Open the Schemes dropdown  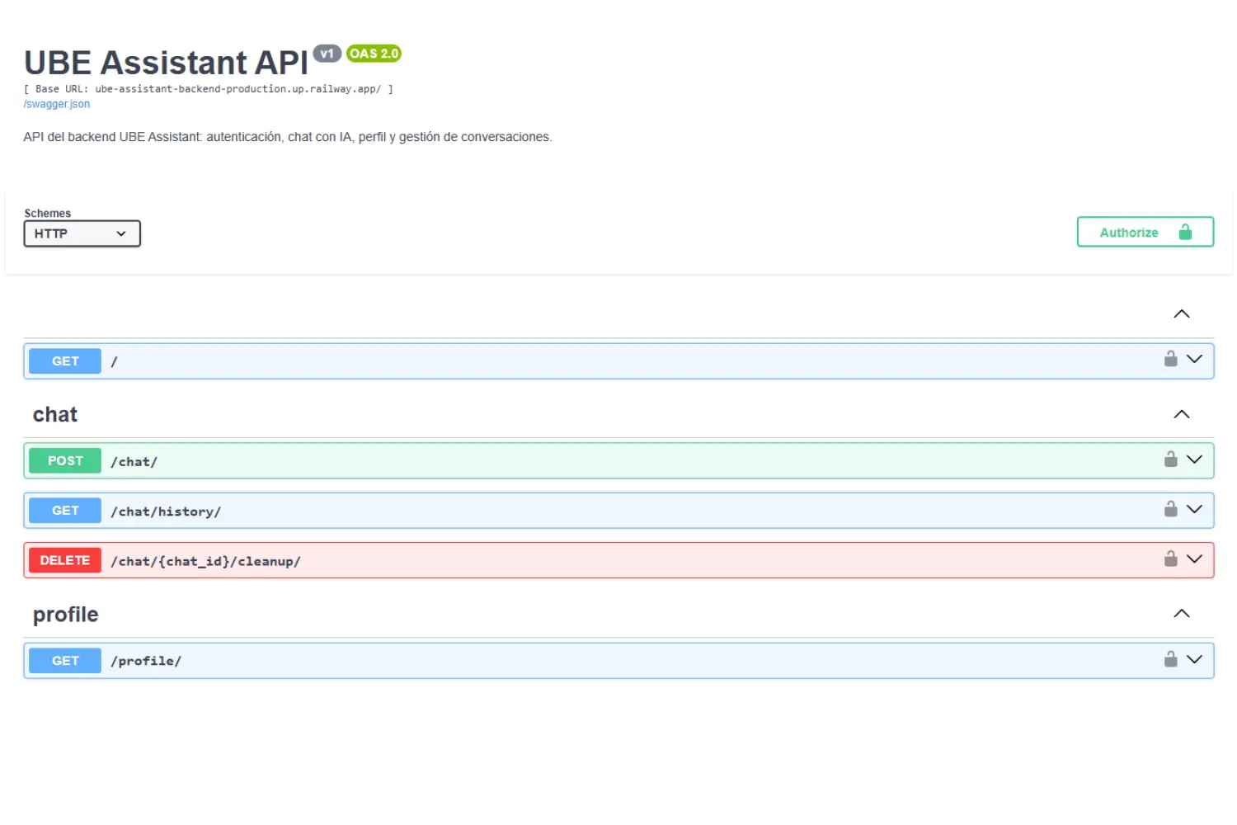point(82,233)
